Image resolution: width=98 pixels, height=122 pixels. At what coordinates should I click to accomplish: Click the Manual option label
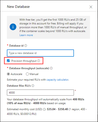pyautogui.click(x=34, y=74)
